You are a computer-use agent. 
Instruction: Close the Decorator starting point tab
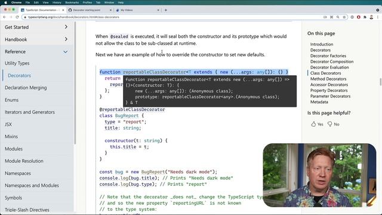pyautogui.click(x=110, y=10)
